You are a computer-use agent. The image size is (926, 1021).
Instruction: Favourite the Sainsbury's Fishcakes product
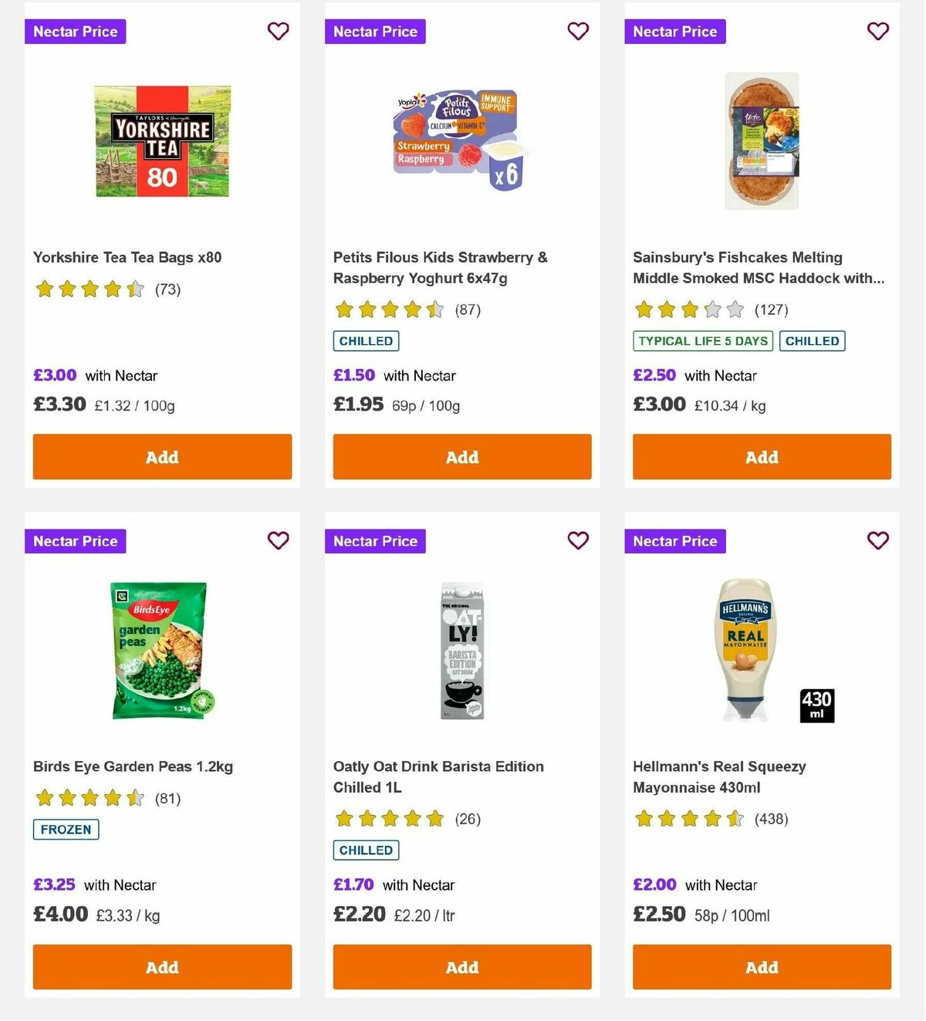878,32
